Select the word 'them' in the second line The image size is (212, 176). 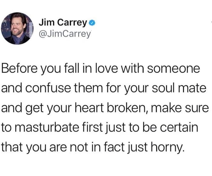click(88, 88)
